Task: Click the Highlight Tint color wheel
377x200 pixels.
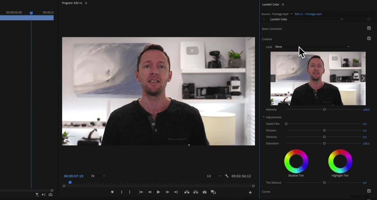Action: (340, 161)
